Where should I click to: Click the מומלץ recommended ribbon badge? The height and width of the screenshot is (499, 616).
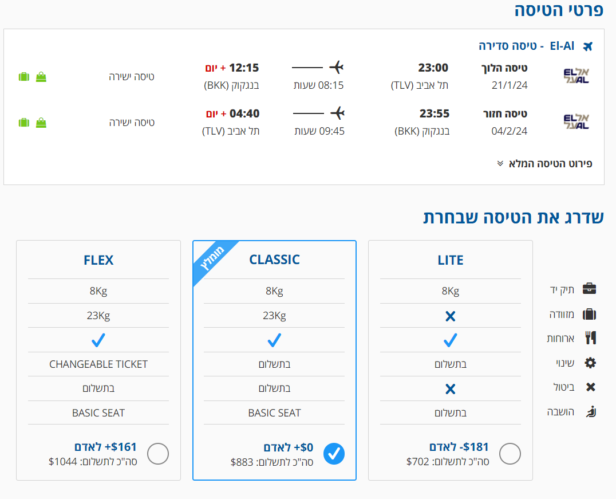(212, 258)
